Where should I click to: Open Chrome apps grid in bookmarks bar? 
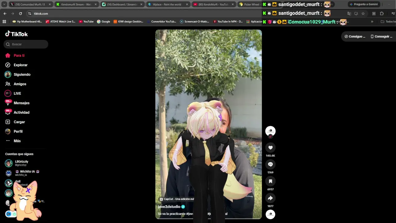[4, 22]
